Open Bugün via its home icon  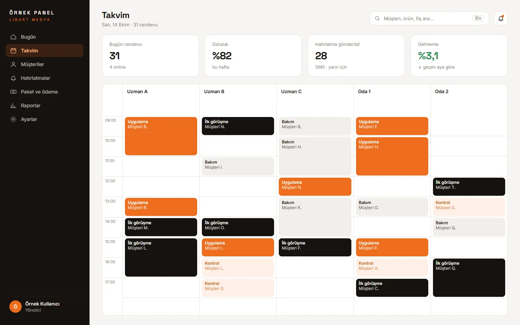coord(13,37)
